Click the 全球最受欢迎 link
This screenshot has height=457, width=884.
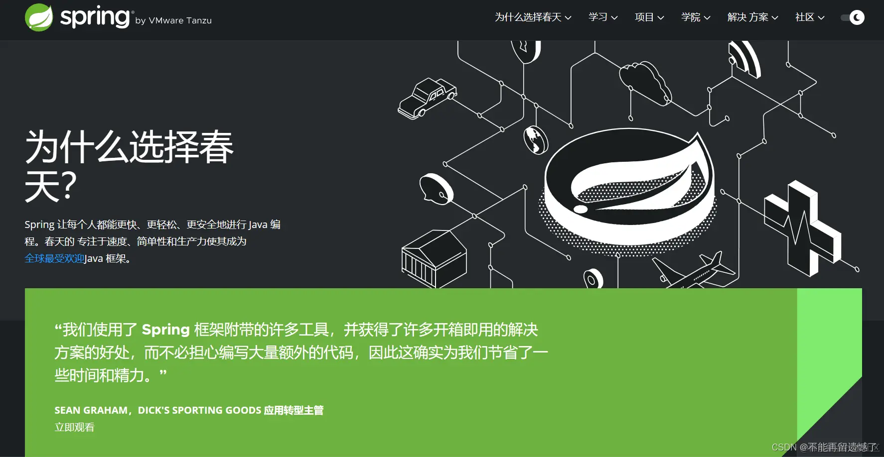click(55, 258)
